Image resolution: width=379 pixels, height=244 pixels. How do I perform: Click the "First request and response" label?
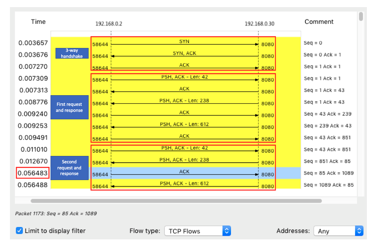70,107
